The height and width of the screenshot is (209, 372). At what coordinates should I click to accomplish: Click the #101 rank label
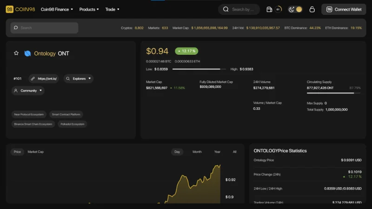tap(18, 78)
